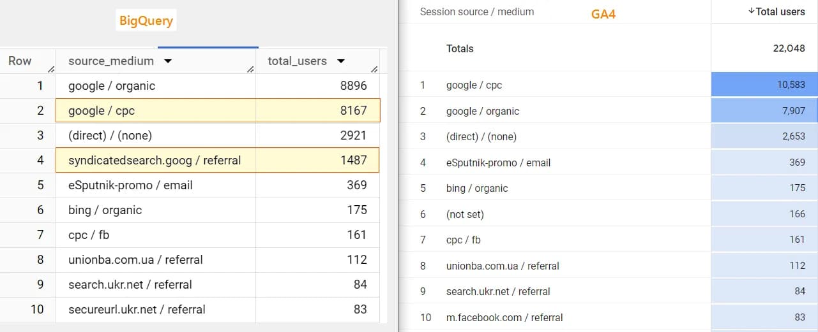This screenshot has height=332, width=818.
Task: Select (direct) / (none) in BigQuery results
Action: click(x=110, y=136)
